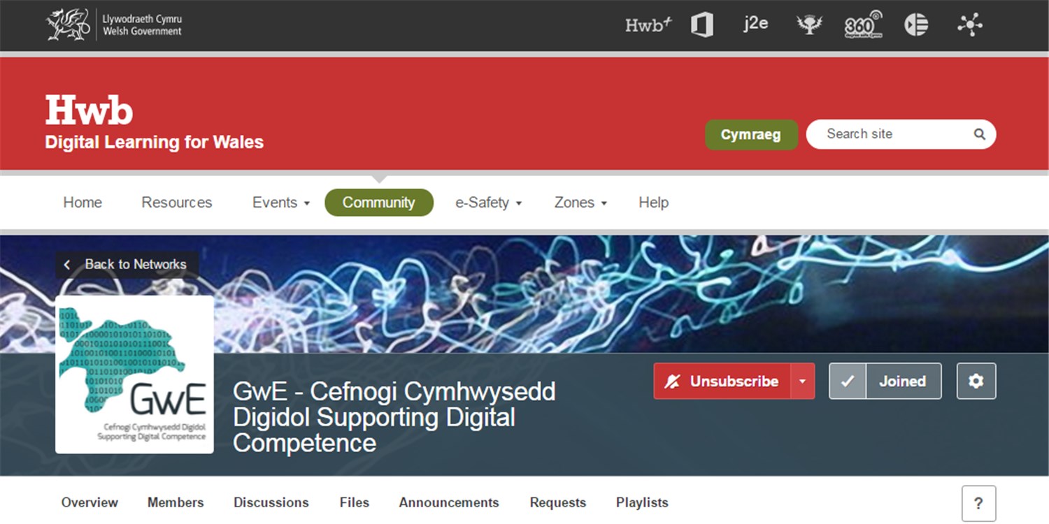The image size is (1049, 524).
Task: Open the Office 365 icon
Action: [x=701, y=25]
